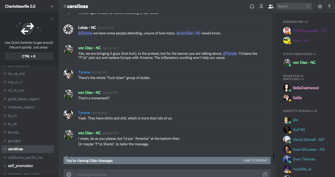Open BellaDashwood's member profile

[x=305, y=88]
